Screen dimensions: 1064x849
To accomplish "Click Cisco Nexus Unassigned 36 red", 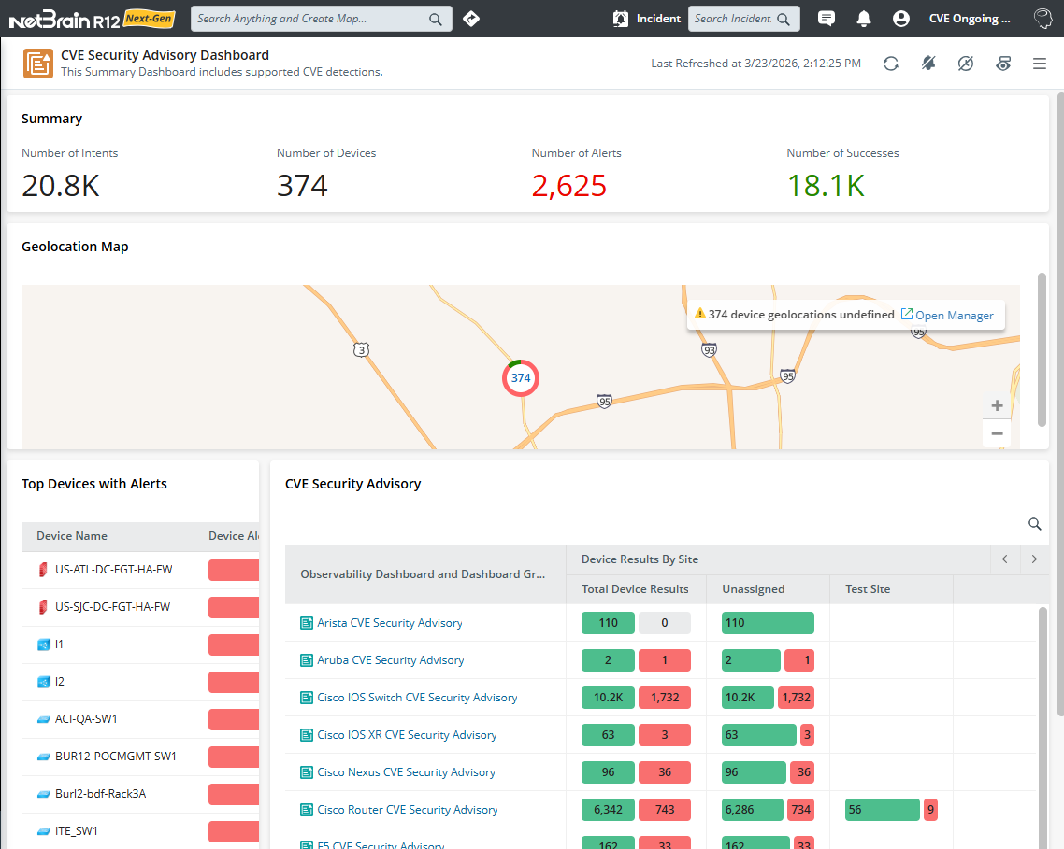I will pos(801,771).
